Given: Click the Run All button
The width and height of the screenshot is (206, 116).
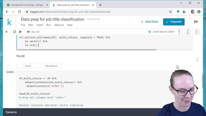Looking at the screenshot, I should click(x=33, y=32).
